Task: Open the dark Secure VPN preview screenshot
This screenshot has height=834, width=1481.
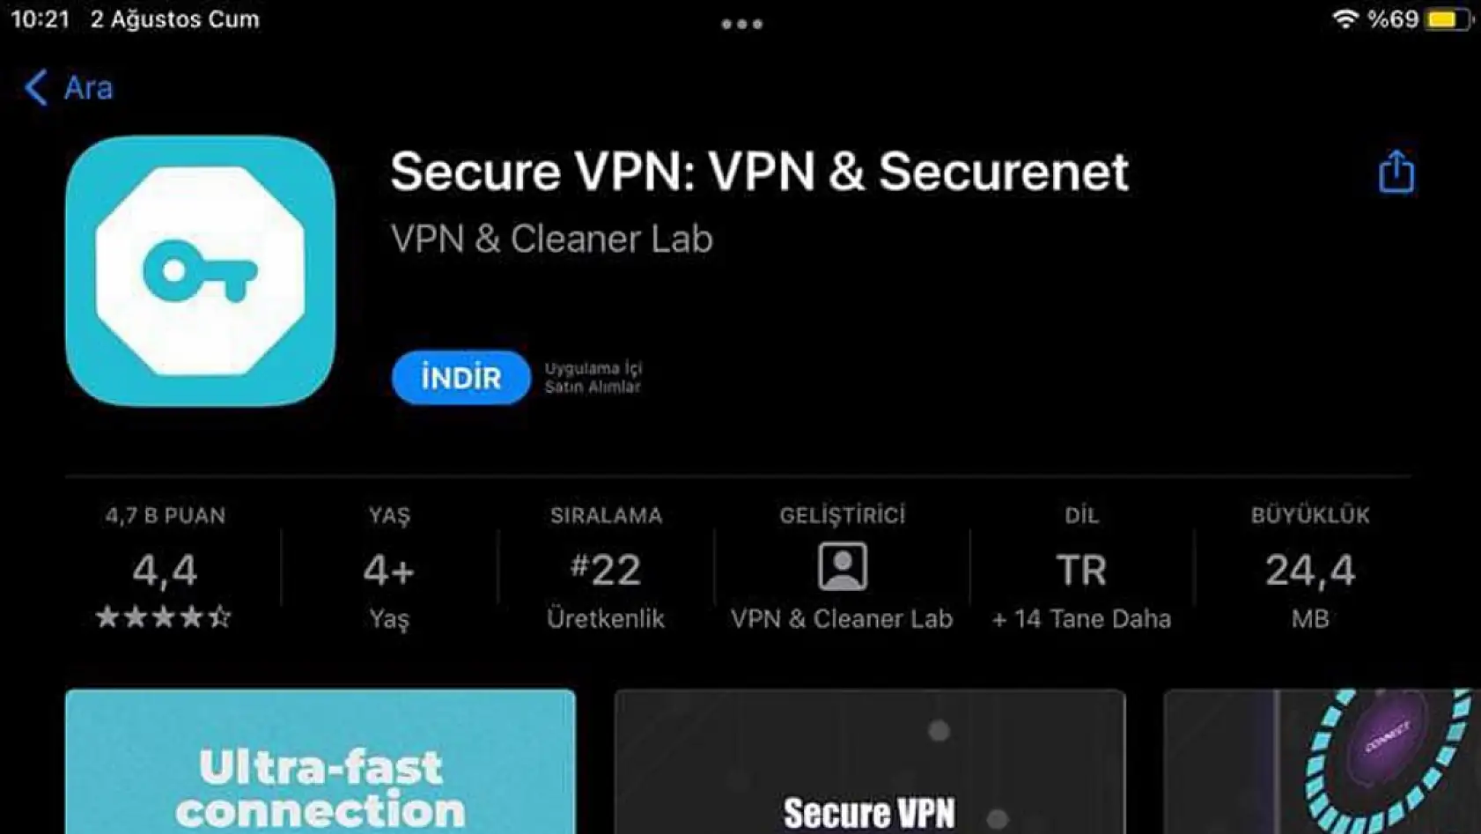Action: (870, 762)
